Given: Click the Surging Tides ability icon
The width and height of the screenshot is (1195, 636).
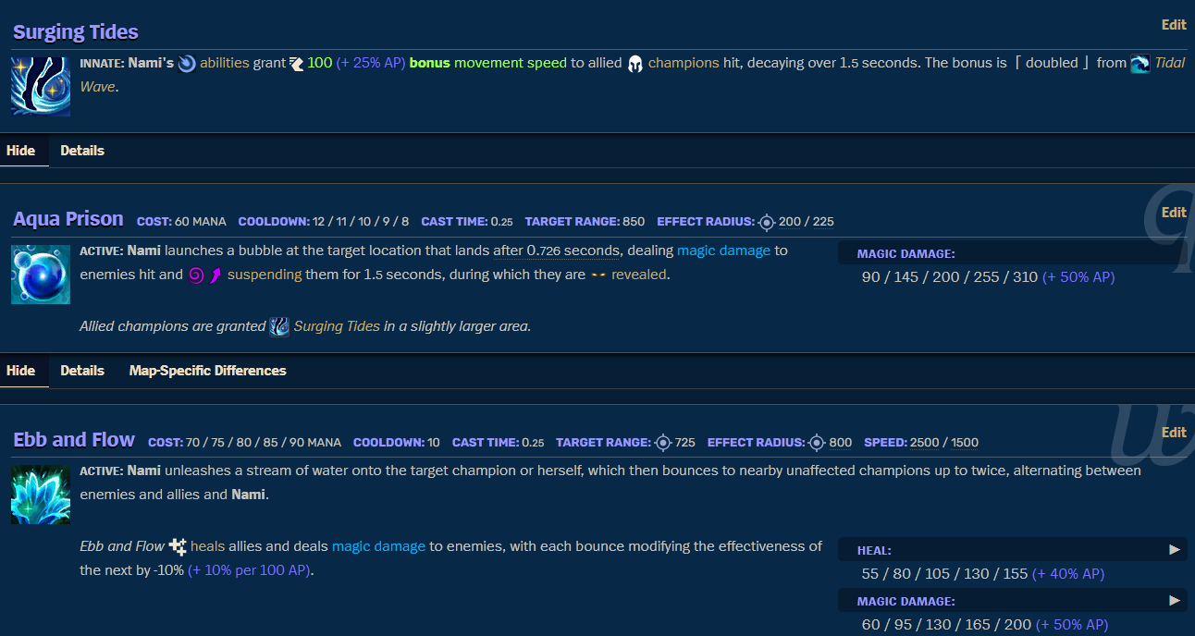Looking at the screenshot, I should click(x=41, y=86).
